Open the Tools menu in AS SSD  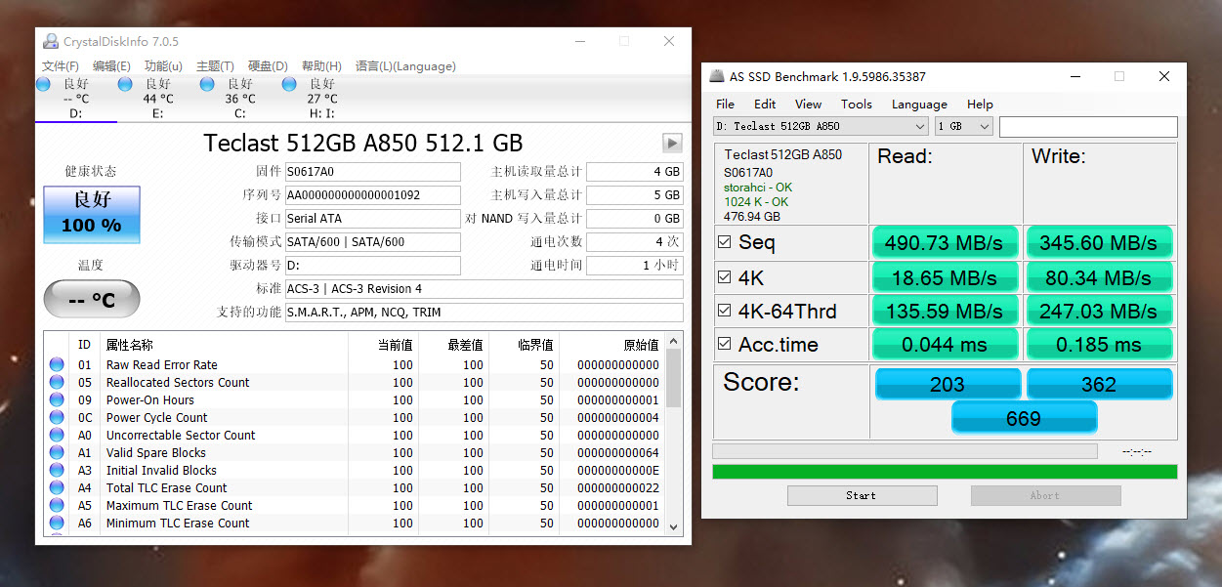[x=856, y=104]
